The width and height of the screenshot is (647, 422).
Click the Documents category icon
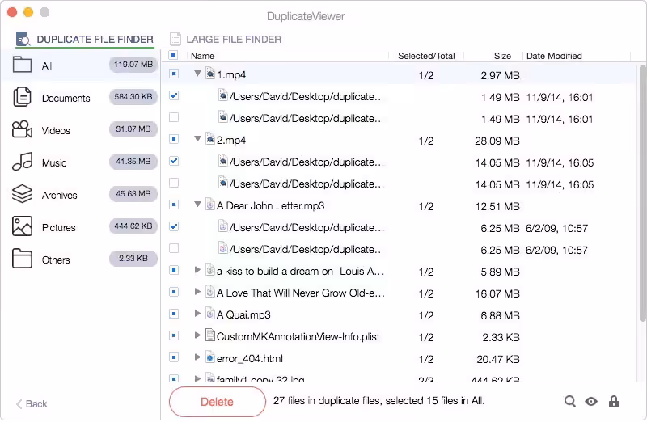pos(22,97)
